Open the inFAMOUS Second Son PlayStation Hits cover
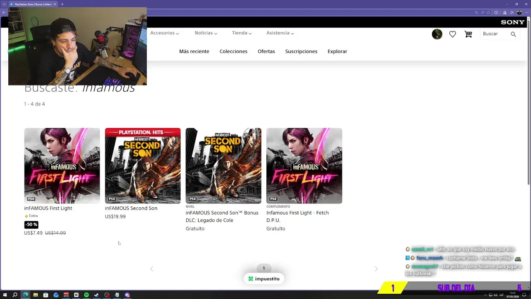Viewport: 531px width, 299px height. (x=143, y=166)
